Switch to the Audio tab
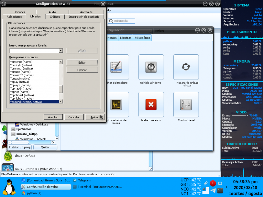This screenshot has height=197, width=263. click(x=52, y=12)
